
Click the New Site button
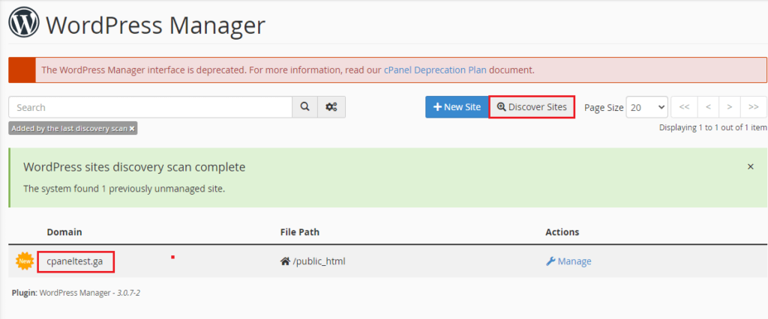point(457,107)
